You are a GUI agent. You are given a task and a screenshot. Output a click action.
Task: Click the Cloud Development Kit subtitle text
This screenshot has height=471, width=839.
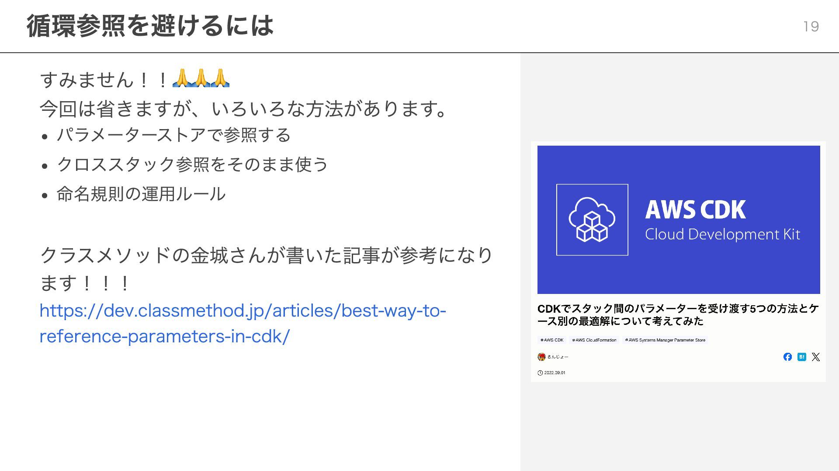pos(722,235)
